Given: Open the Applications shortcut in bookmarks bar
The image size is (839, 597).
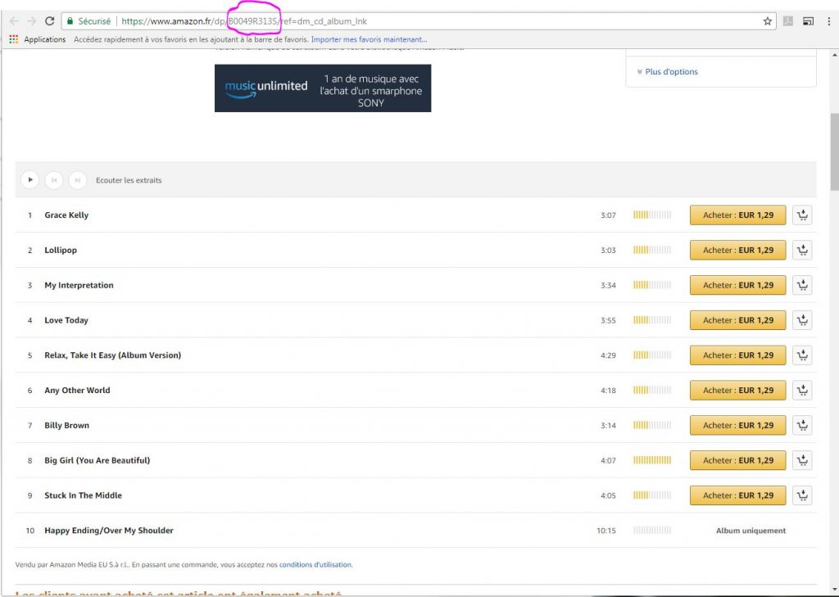Looking at the screenshot, I should tap(38, 39).
